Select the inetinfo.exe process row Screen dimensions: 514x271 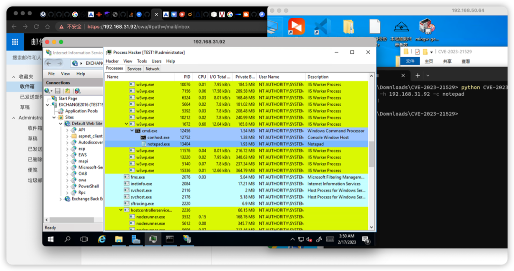click(237, 184)
